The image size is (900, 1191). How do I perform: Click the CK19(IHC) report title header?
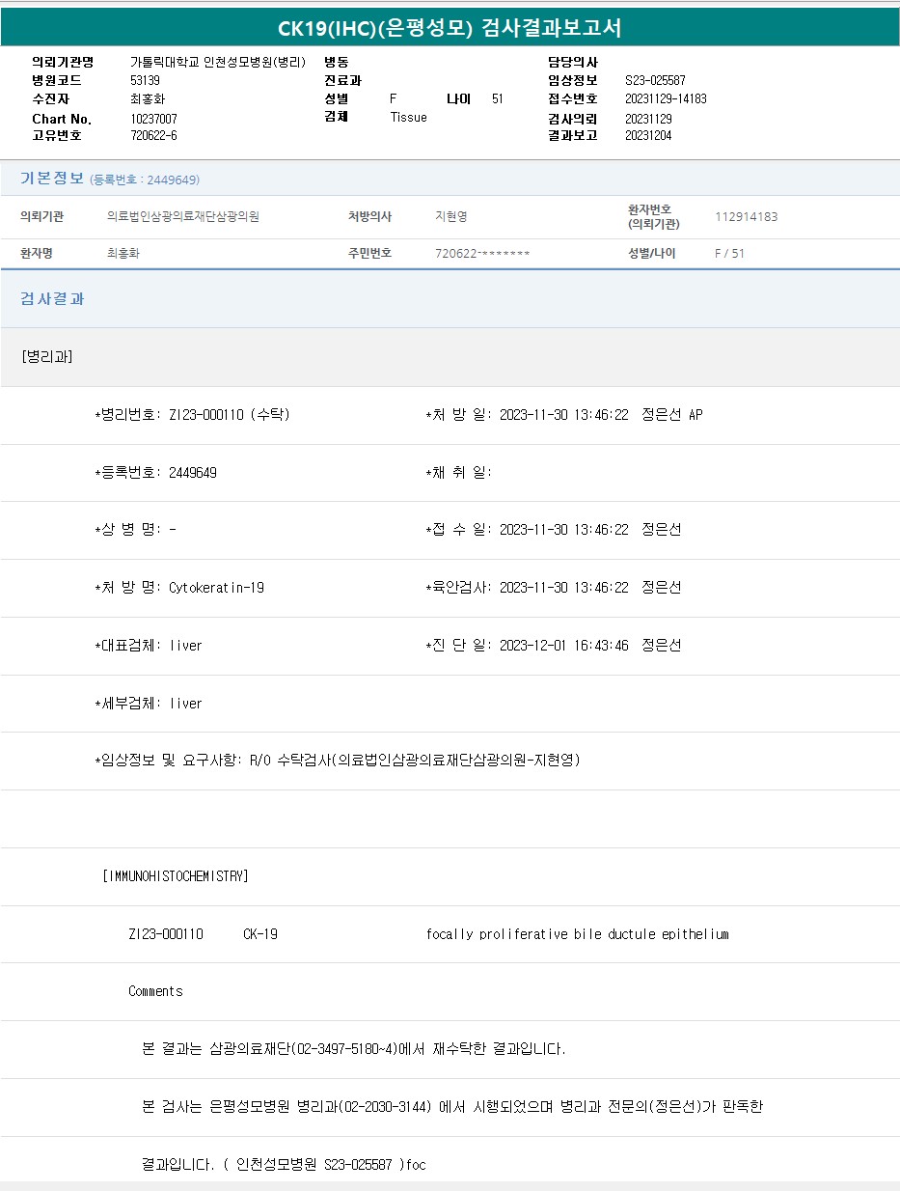pyautogui.click(x=450, y=28)
